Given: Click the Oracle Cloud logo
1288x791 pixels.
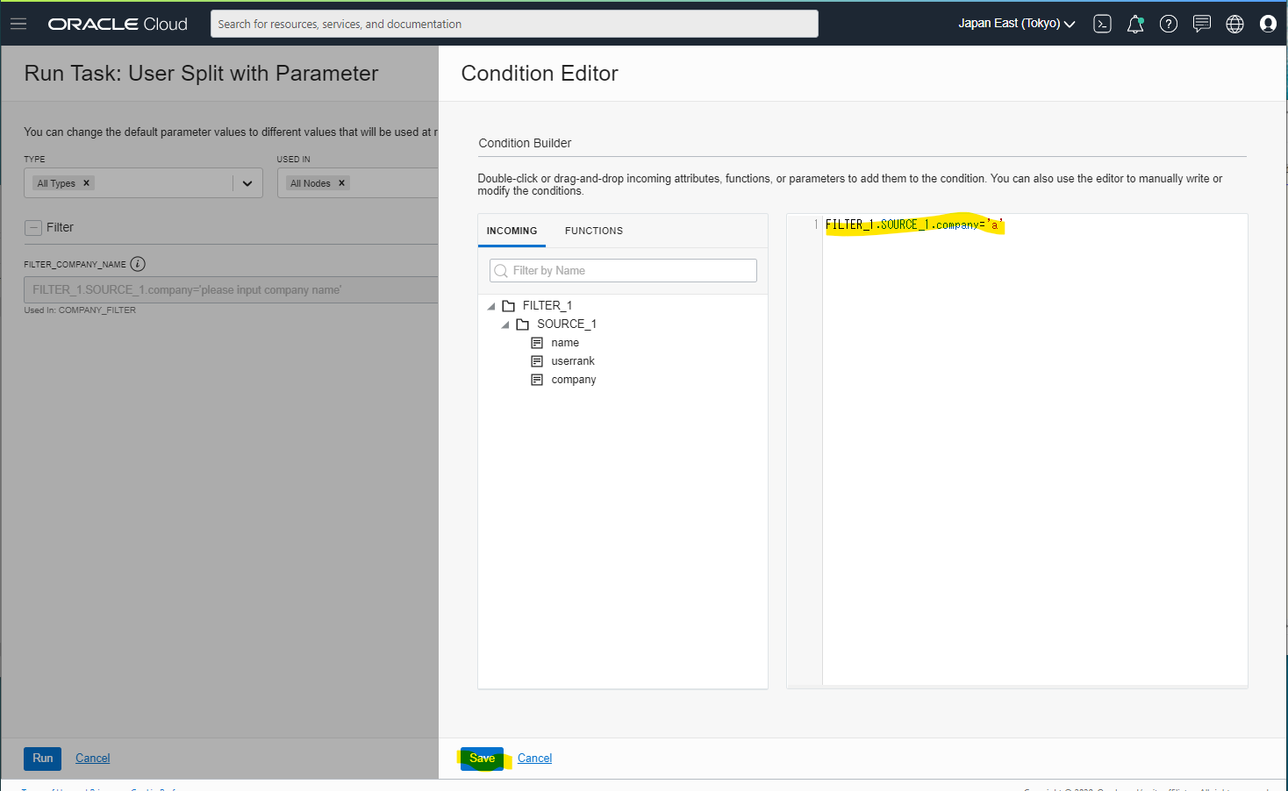Looking at the screenshot, I should tap(118, 24).
